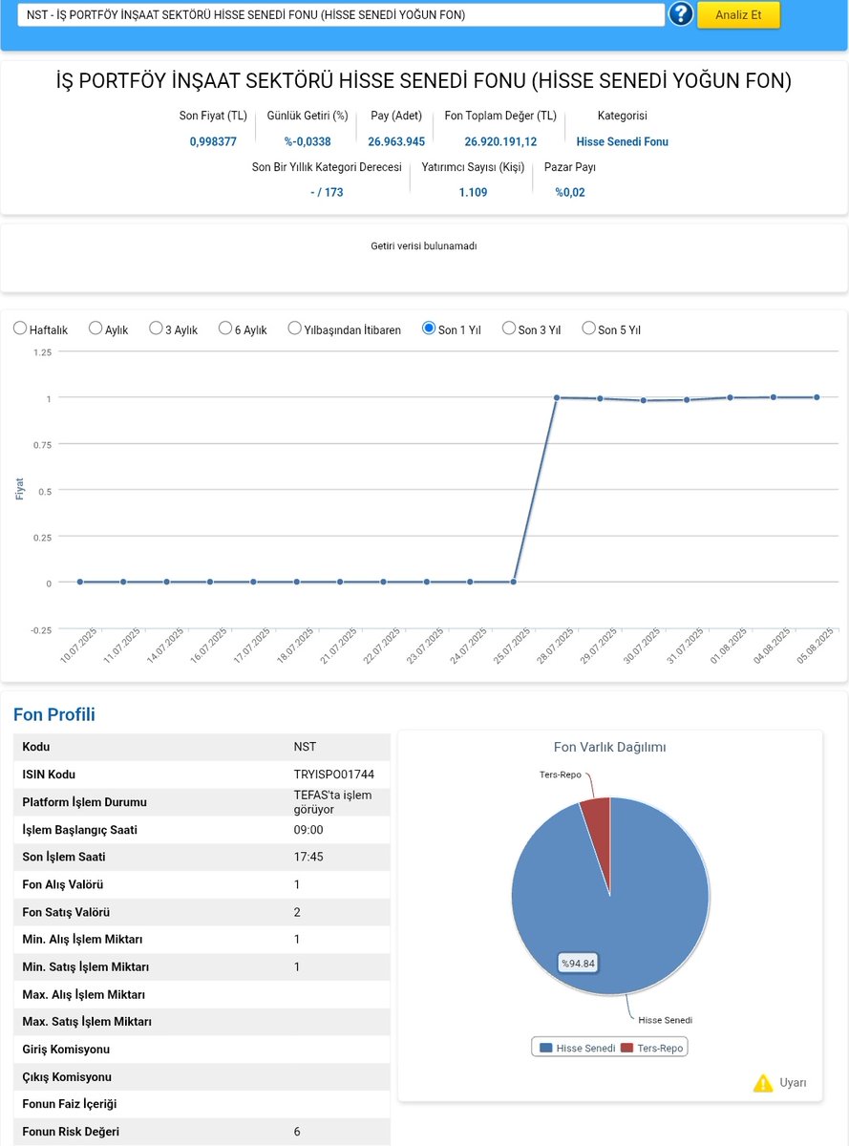The image size is (849, 1146).
Task: Click the chart point for 30.07.2025
Action: pyautogui.click(x=644, y=400)
